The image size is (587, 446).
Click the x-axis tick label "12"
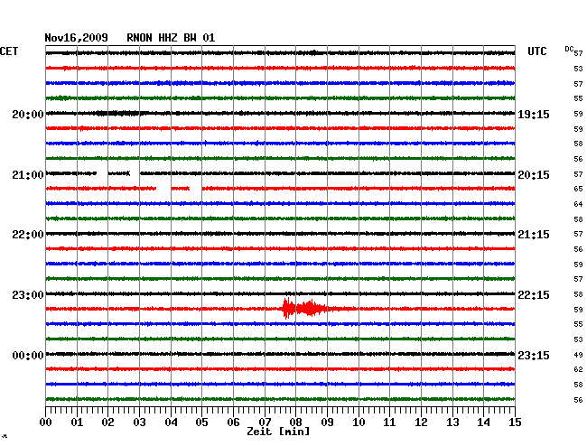pos(421,423)
